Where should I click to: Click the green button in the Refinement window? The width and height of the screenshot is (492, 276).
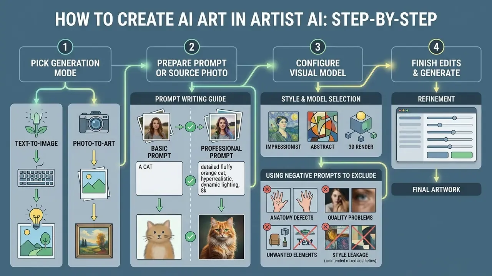click(461, 155)
